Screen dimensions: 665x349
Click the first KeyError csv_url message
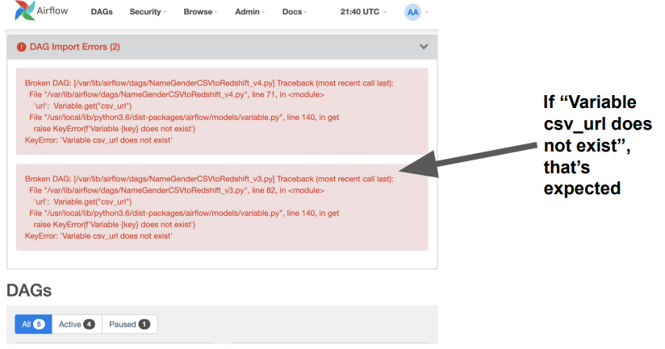98,140
